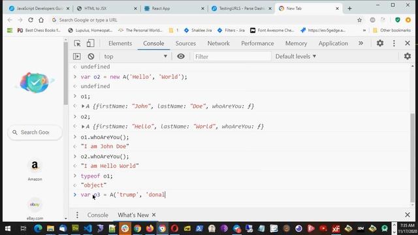The height and width of the screenshot is (235, 418).
Task: Switch to the Console tab
Action: [153, 43]
